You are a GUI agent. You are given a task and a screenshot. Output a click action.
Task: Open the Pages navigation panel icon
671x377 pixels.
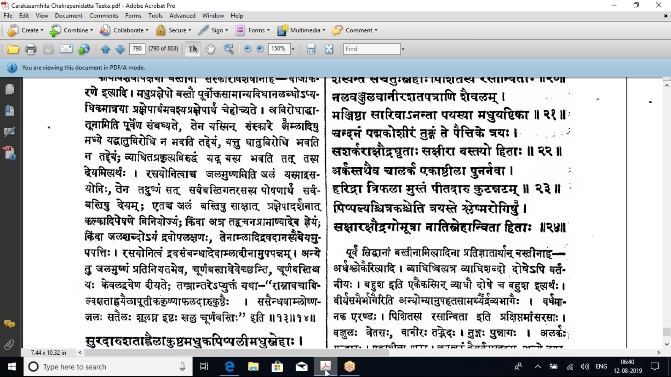9,89
